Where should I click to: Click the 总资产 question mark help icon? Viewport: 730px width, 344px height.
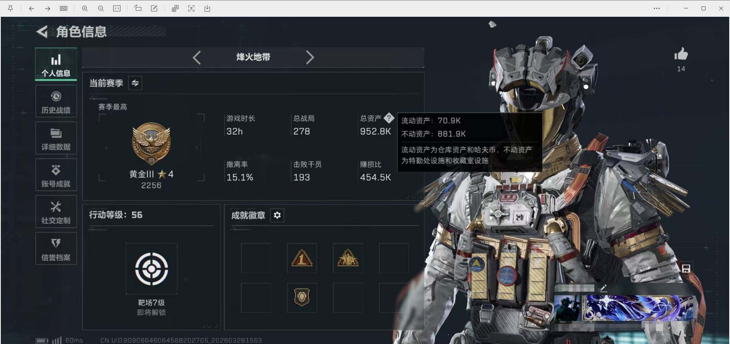click(389, 118)
